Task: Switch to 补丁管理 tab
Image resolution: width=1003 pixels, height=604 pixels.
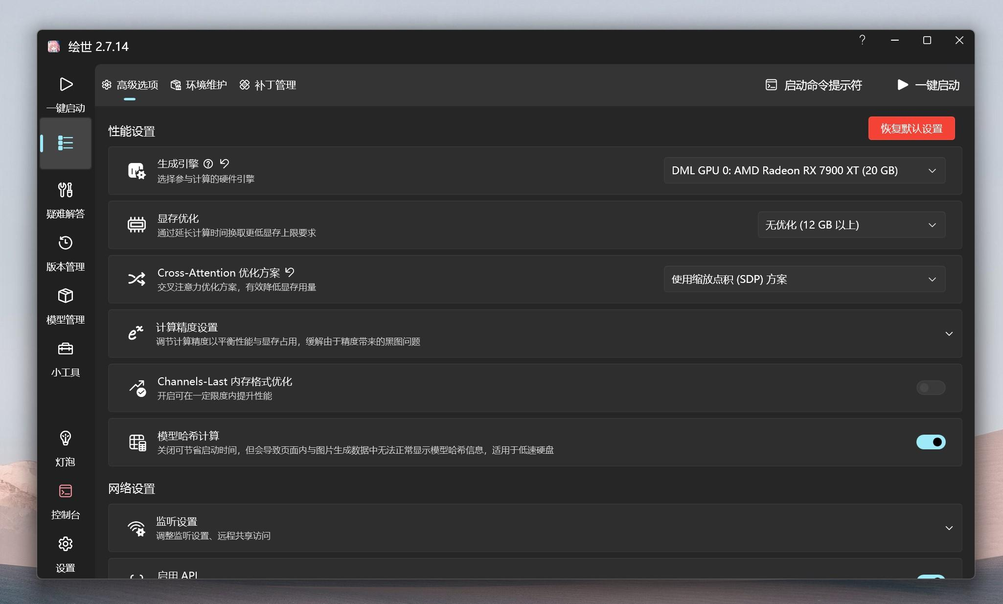Action: point(268,85)
